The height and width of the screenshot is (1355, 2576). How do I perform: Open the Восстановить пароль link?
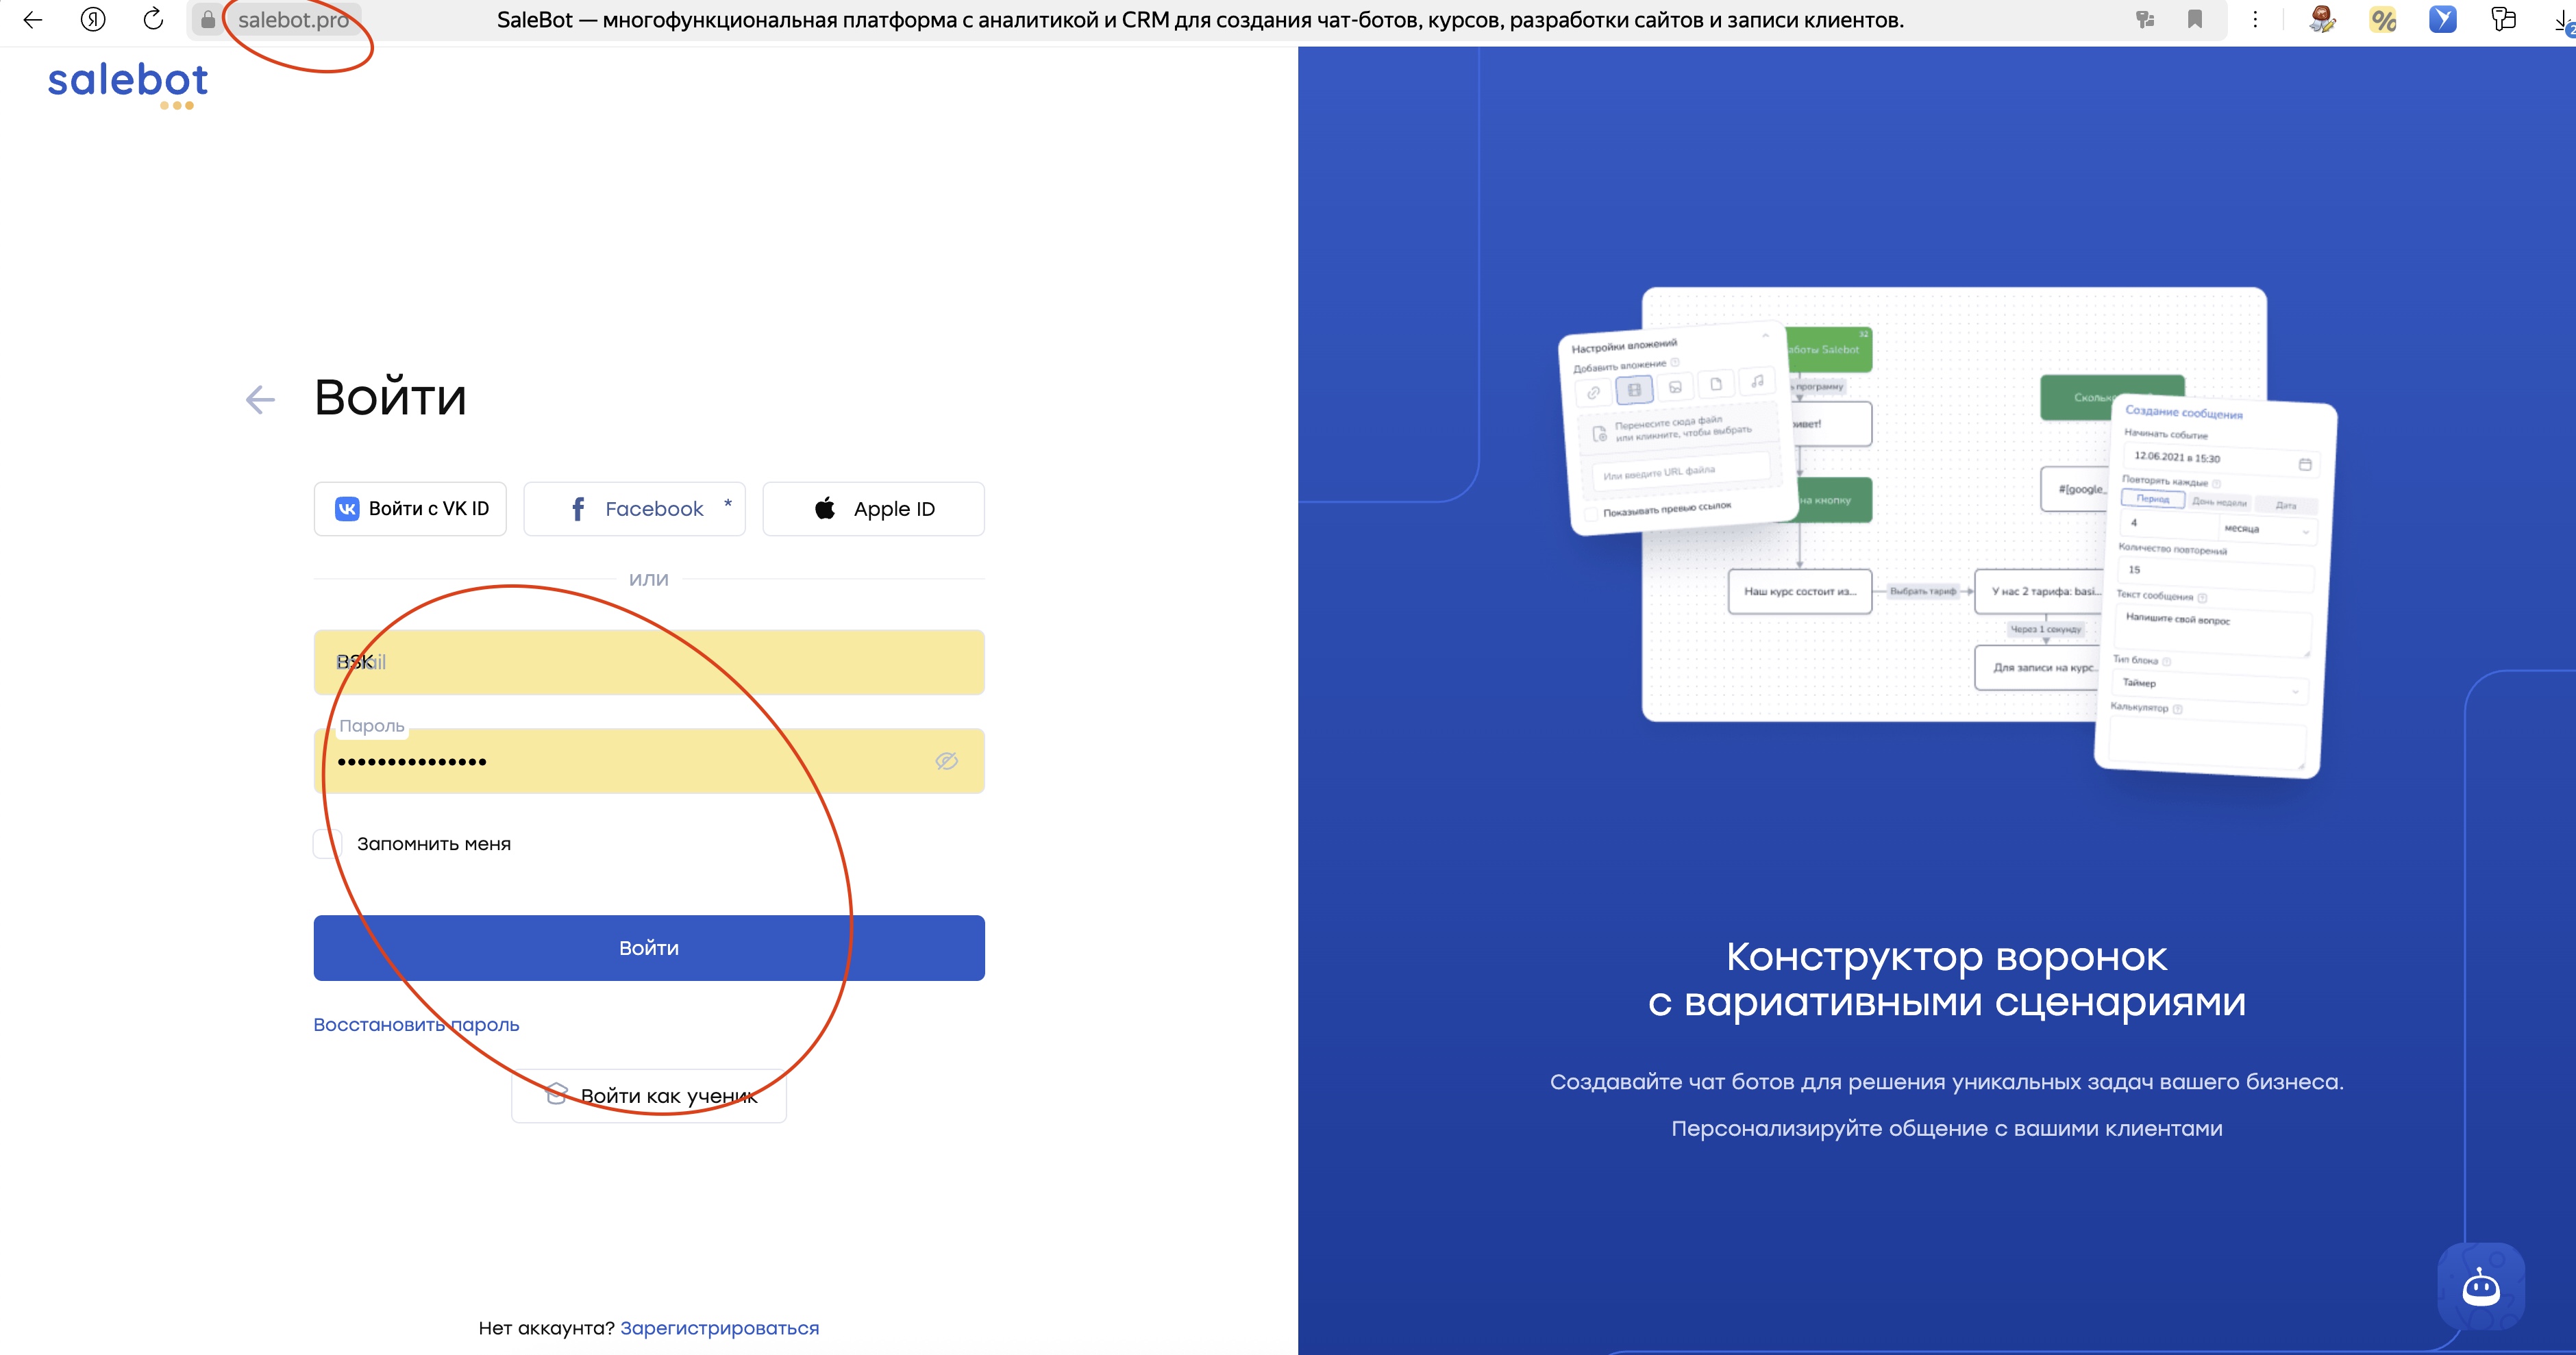click(416, 1025)
